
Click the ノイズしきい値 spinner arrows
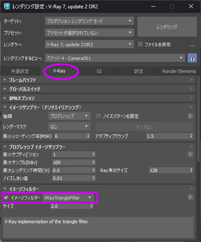tap(93, 178)
